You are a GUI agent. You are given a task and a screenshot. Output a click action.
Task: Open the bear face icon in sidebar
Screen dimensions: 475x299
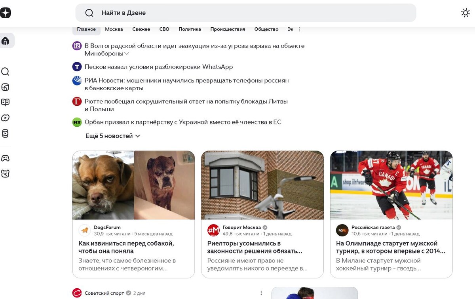[5, 173]
